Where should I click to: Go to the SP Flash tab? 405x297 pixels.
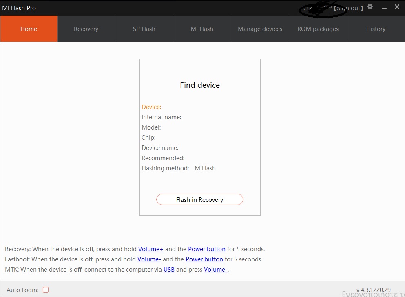[144, 29]
